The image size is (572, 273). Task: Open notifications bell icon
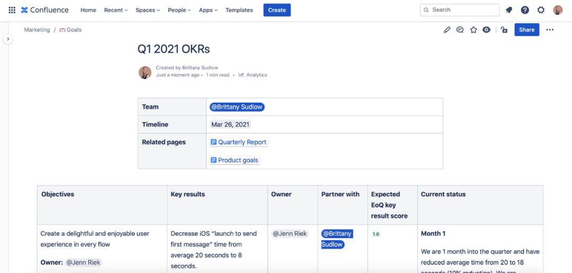(509, 10)
